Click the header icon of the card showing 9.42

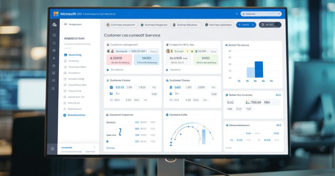coord(227,95)
